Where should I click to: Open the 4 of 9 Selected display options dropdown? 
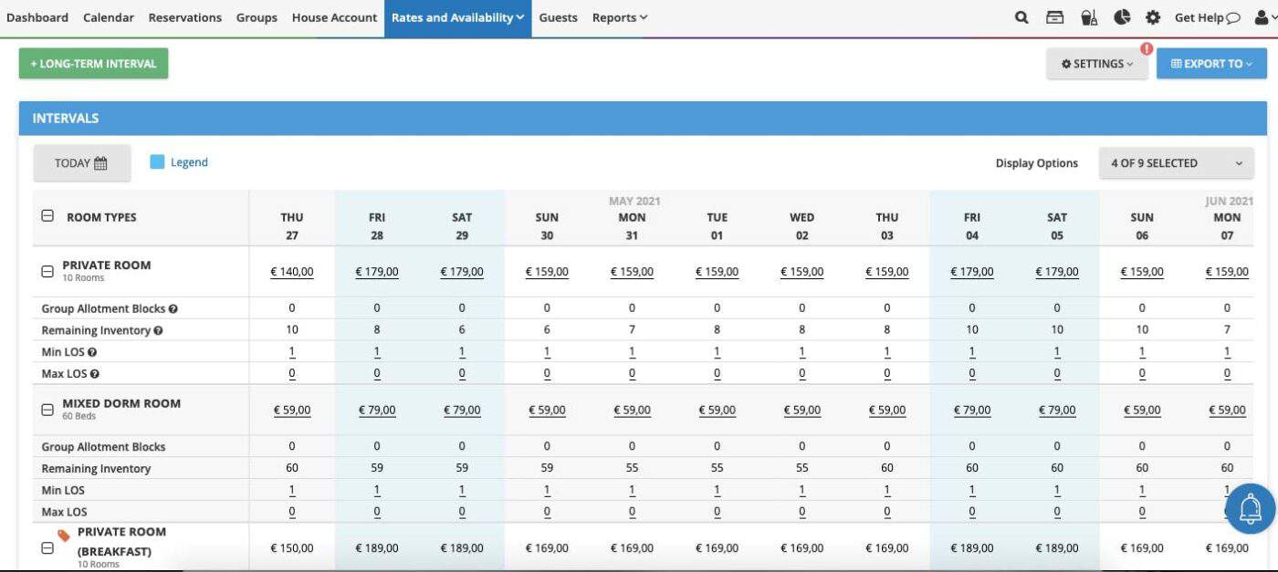click(x=1176, y=162)
